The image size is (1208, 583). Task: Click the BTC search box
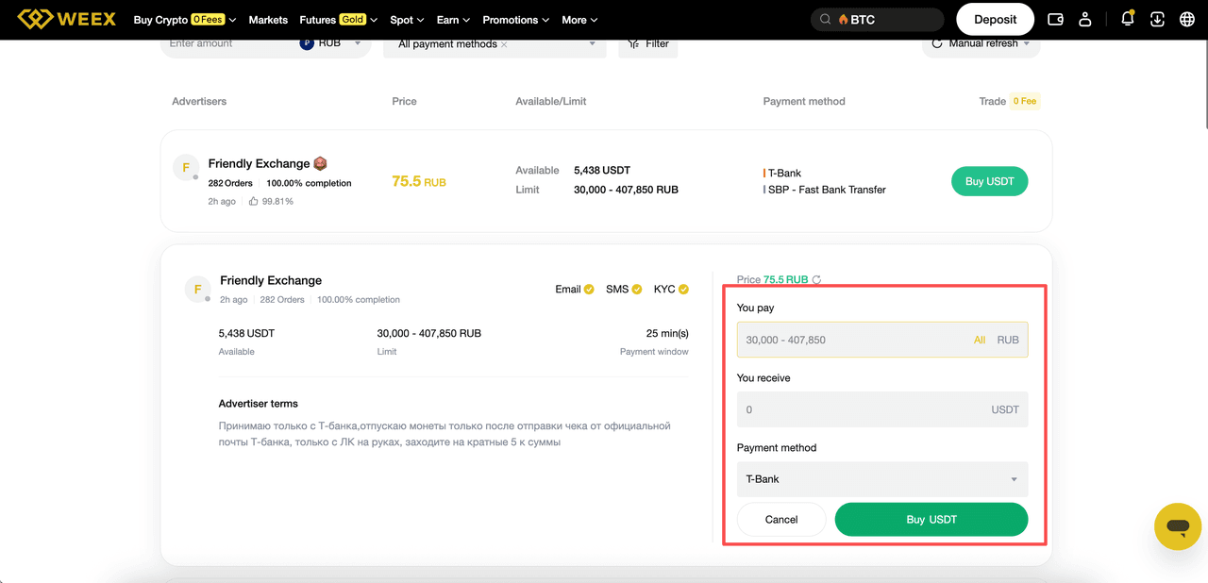(x=878, y=19)
